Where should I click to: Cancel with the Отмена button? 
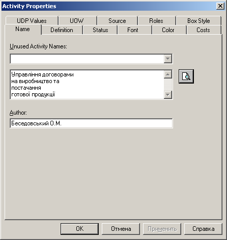[121, 229]
